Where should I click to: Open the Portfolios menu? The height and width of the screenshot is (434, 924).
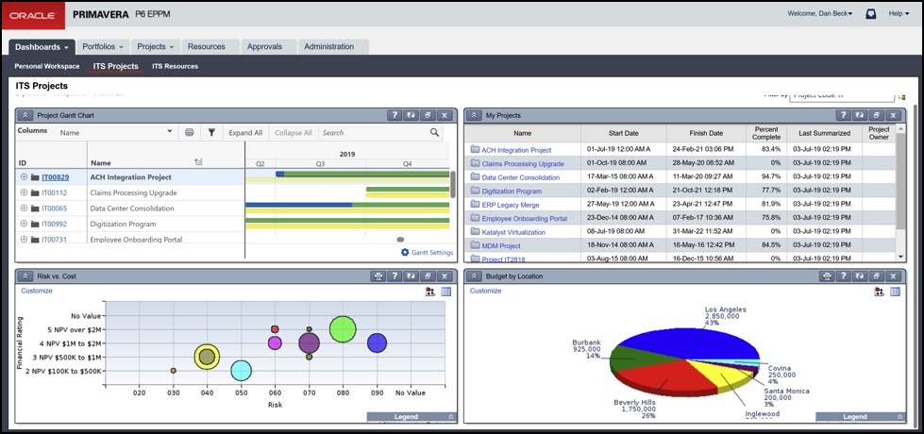[x=105, y=46]
